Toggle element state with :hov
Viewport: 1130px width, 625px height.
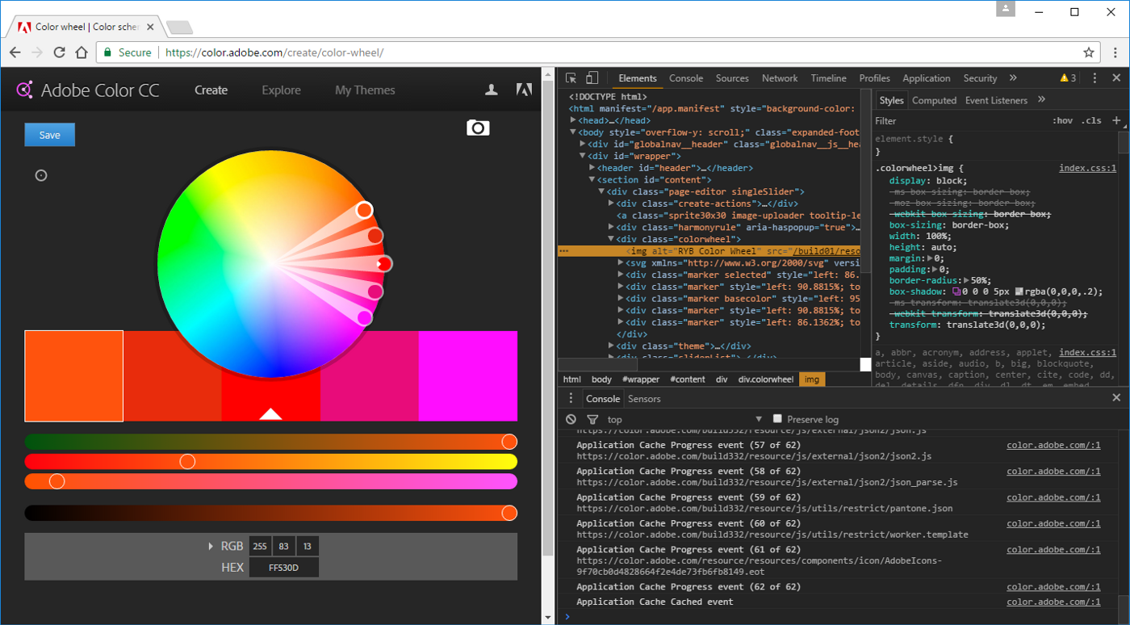point(1062,120)
